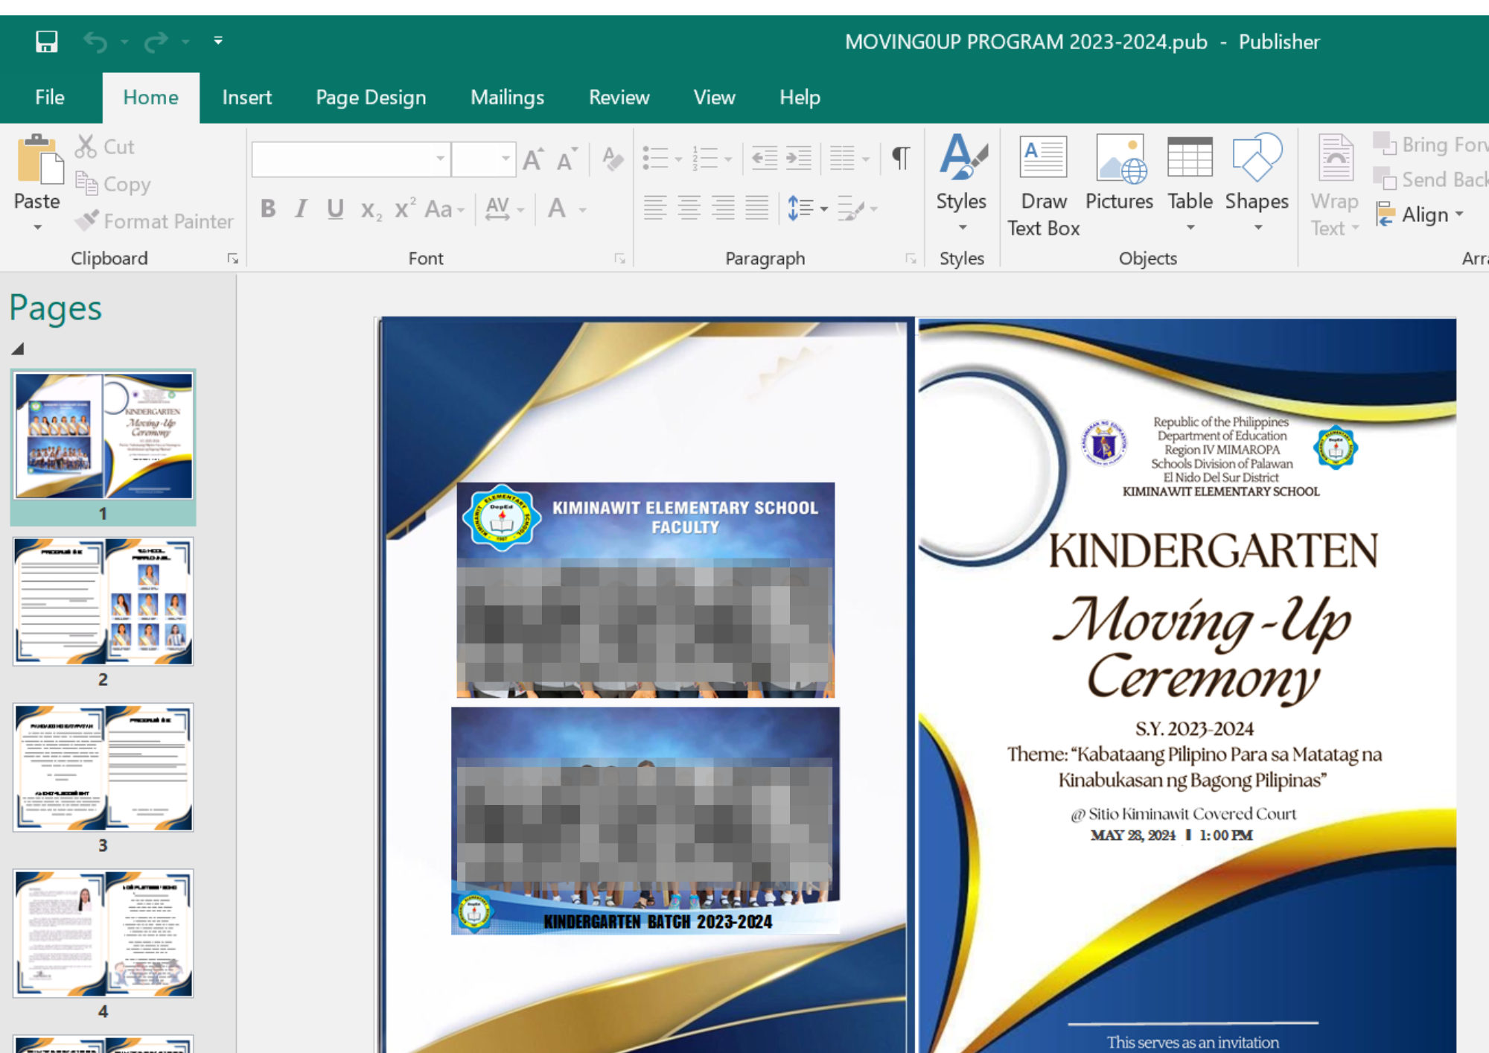Open the Line Spacing menu
This screenshot has height=1053, width=1489.
click(x=807, y=209)
